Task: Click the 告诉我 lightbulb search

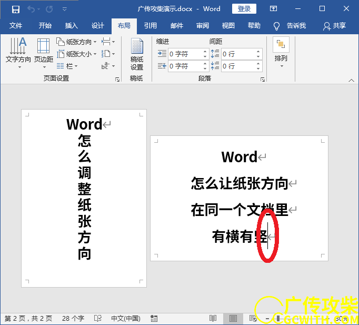Action: tap(290, 26)
